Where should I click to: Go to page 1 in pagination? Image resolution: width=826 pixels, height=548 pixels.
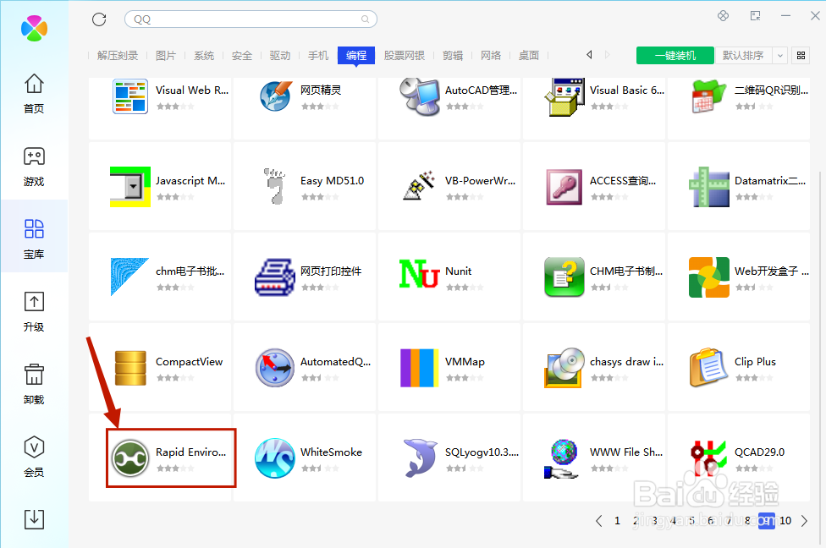coord(617,521)
